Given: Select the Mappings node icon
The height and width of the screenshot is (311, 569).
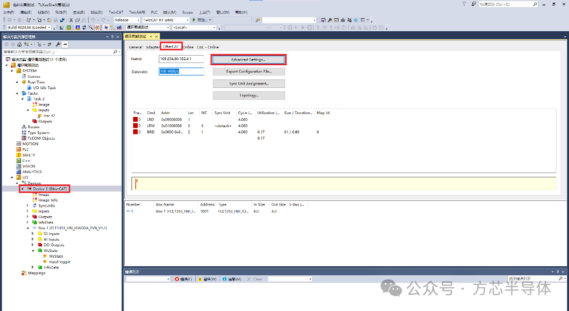Looking at the screenshot, I should pyautogui.click(x=24, y=273).
